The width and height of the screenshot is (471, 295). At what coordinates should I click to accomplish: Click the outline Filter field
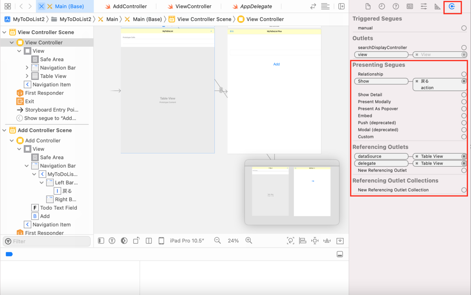click(x=47, y=241)
